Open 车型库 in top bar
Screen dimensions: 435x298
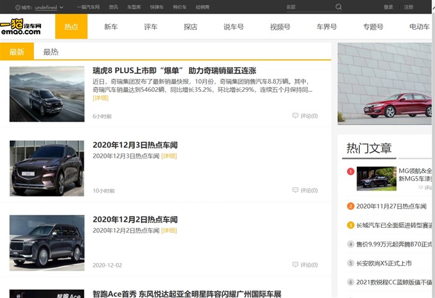tap(134, 7)
